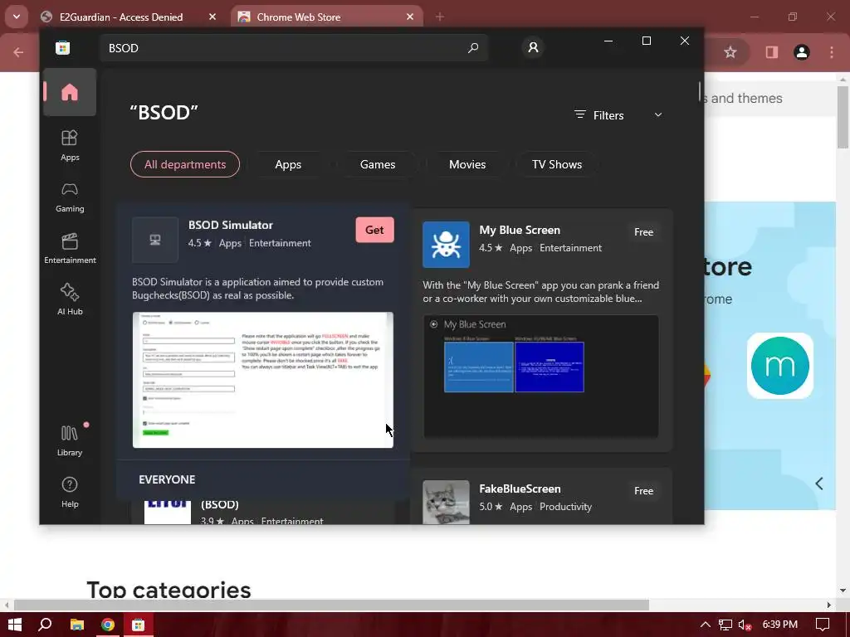Click the Filters chevron arrow

pos(658,114)
